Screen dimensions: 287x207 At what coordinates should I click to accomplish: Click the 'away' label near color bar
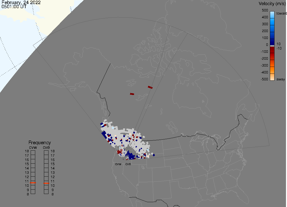tap(281, 79)
